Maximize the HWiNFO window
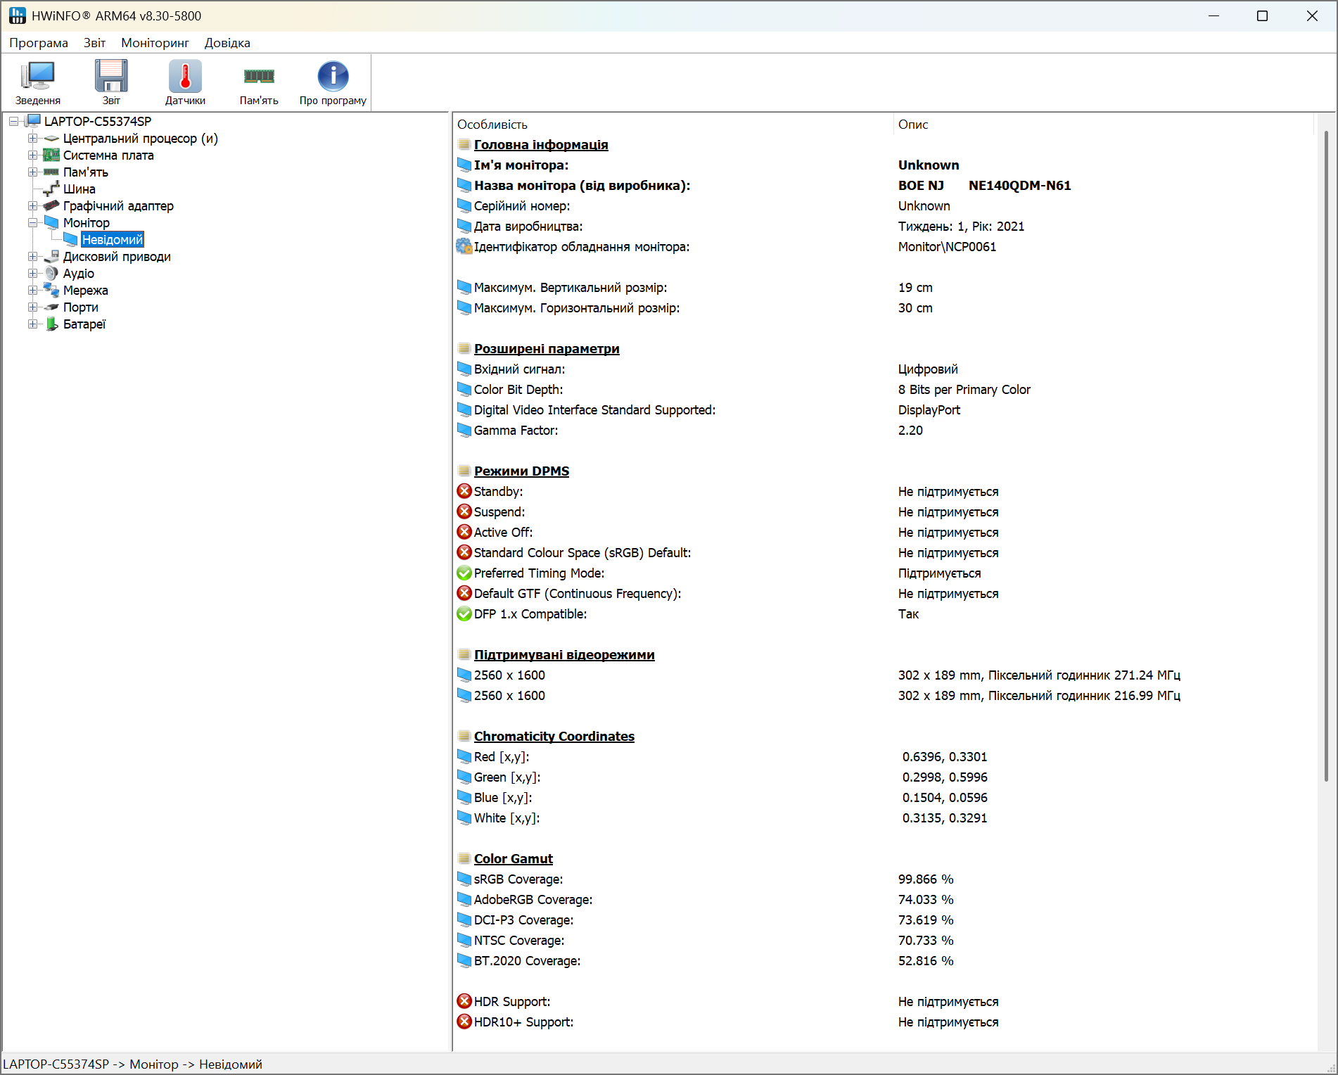The width and height of the screenshot is (1338, 1075). coord(1263,15)
